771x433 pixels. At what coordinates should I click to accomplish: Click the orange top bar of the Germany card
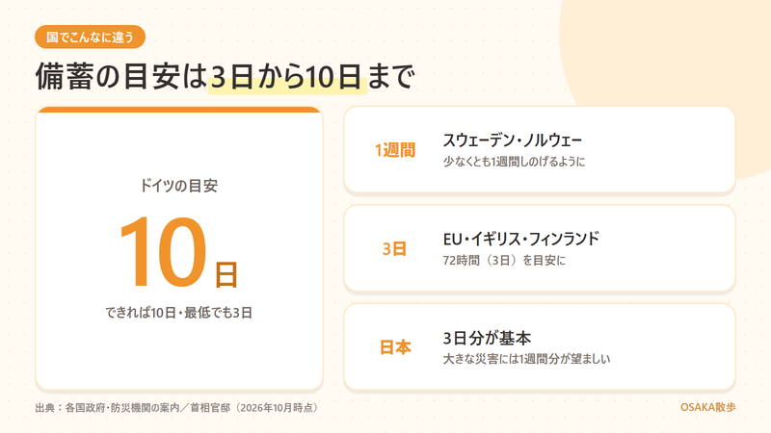179,110
